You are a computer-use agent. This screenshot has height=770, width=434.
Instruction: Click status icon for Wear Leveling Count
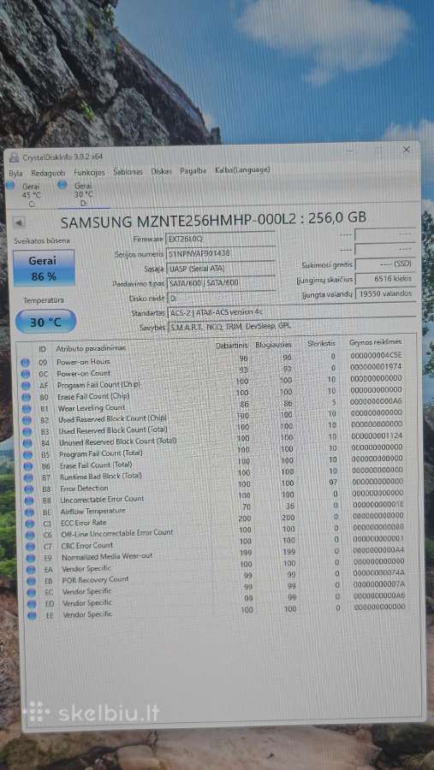26,409
